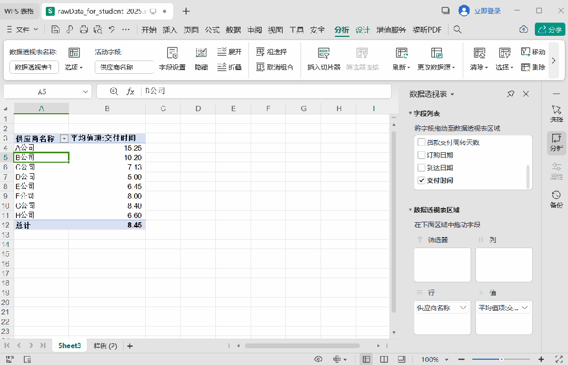Add a new sheet with plus button

point(130,346)
